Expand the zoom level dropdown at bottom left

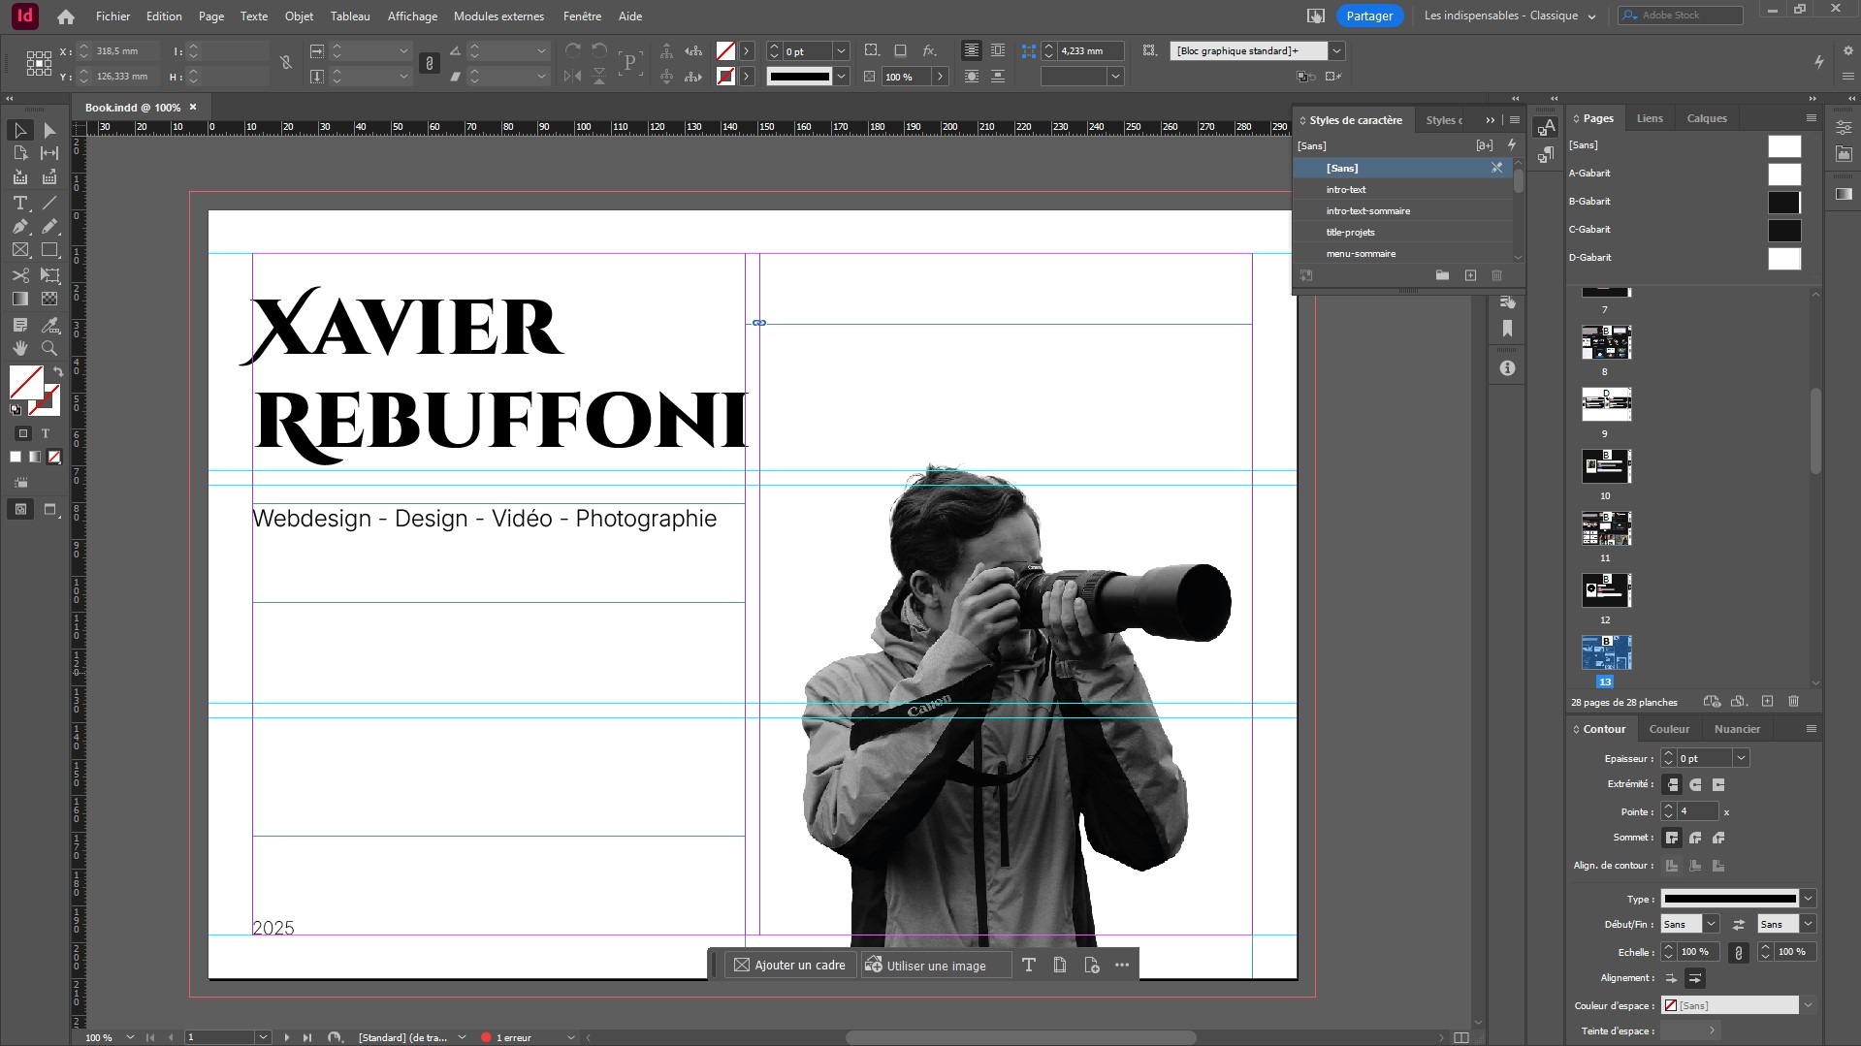coord(132,1037)
